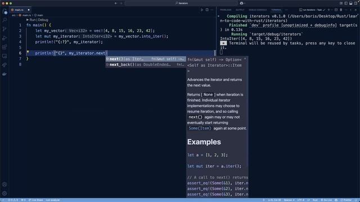Click the Live Share status bar item
The height and width of the screenshot is (202, 360).
coord(35,200)
